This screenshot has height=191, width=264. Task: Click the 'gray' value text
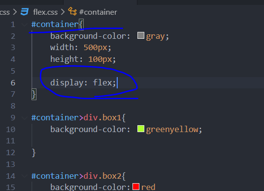[156, 36]
